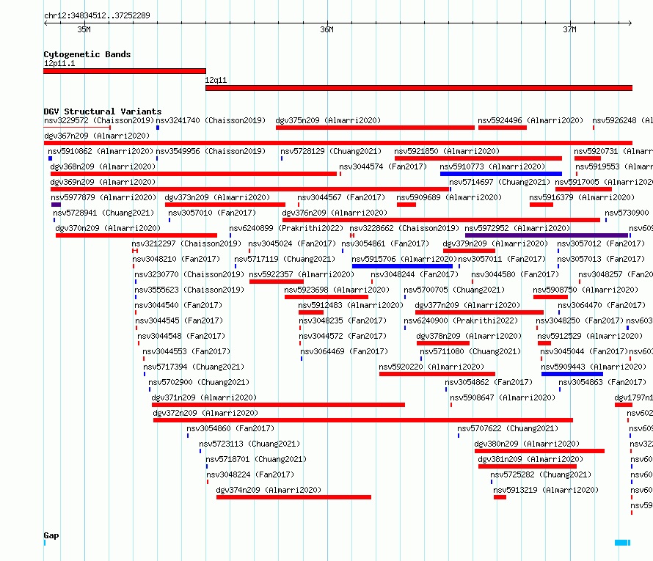The width and height of the screenshot is (653, 561).
Task: Select the dgv375n209 (Almarri2020) red bar
Action: [x=375, y=128]
